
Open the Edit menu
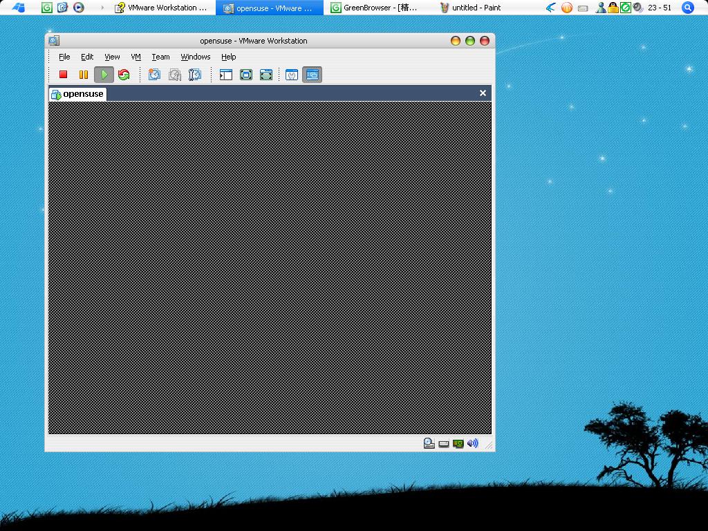click(87, 57)
